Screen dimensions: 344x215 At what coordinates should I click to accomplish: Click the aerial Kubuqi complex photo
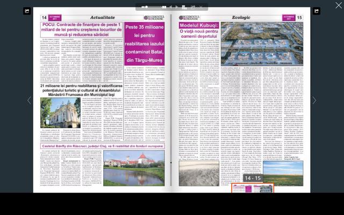(262, 44)
